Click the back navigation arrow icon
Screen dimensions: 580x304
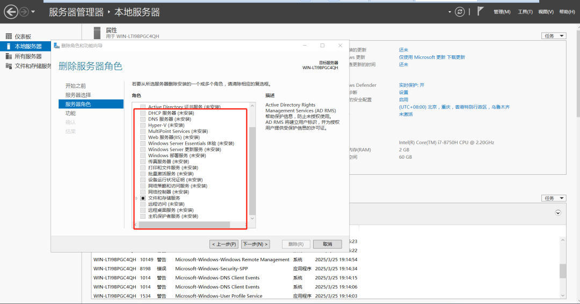[x=11, y=12]
